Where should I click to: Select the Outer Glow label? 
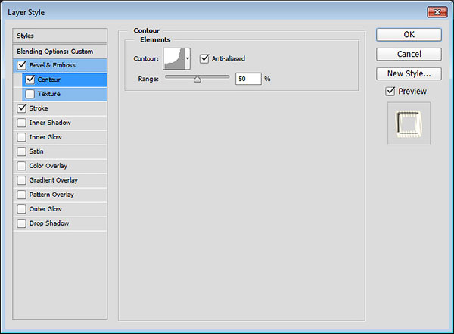coord(45,209)
